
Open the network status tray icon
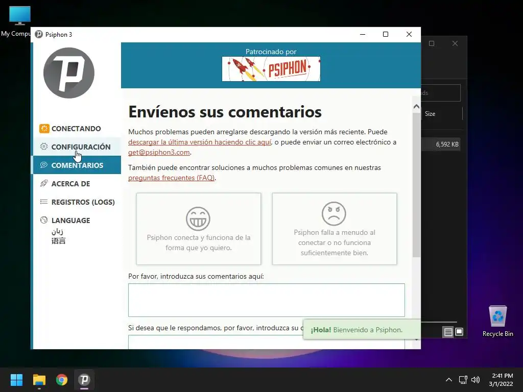pyautogui.click(x=463, y=380)
